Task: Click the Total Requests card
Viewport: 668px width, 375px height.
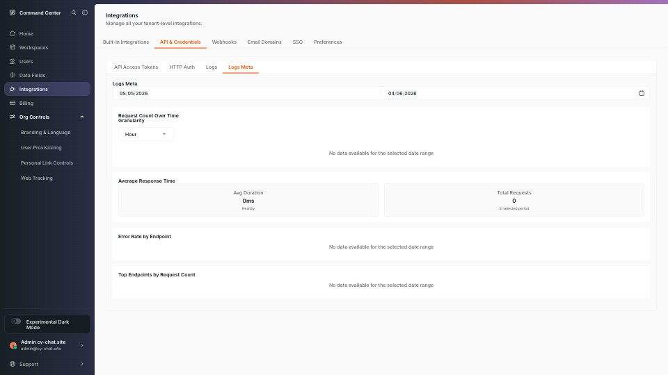Action: point(514,200)
